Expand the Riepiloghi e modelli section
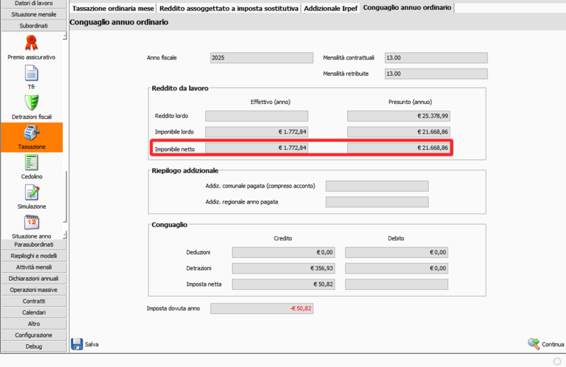The height and width of the screenshot is (367, 566). point(33,256)
